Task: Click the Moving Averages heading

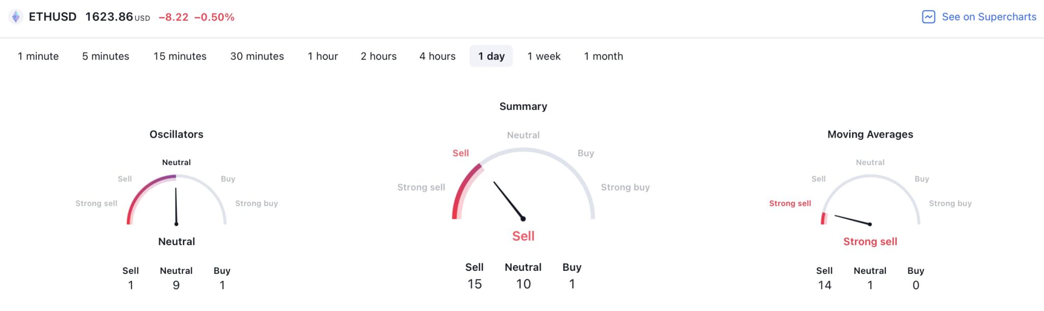Action: click(870, 134)
